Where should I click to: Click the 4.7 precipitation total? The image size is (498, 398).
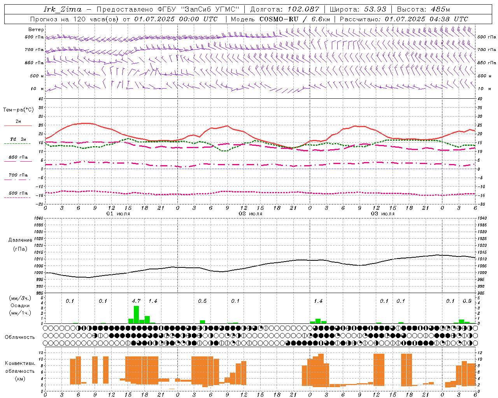coord(136,301)
